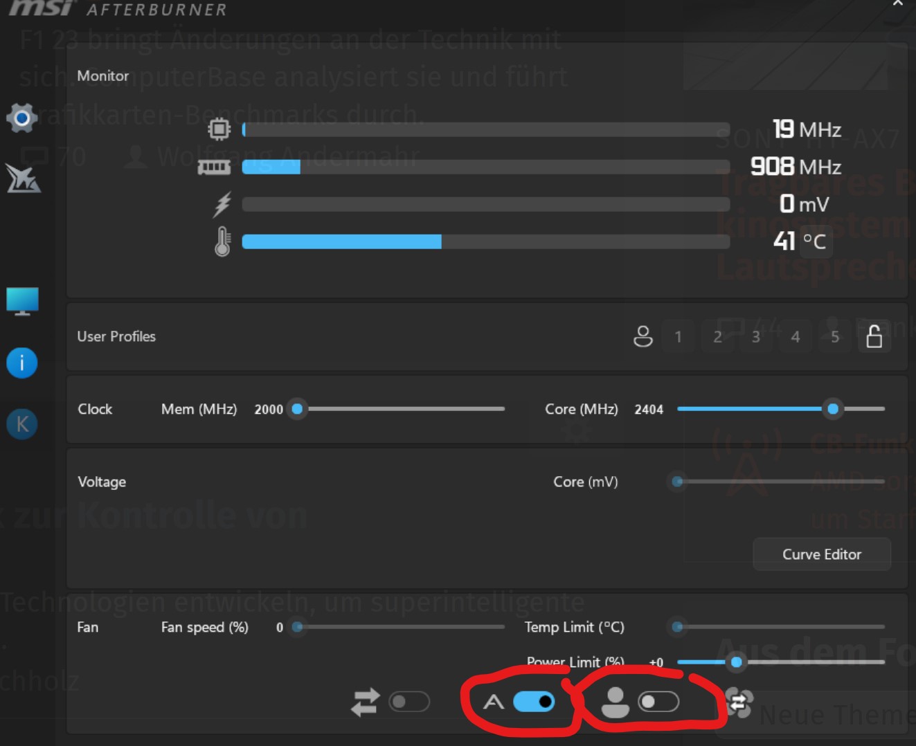Screen dimensions: 916x746
Task: Open the blue info icon
Action: 22,363
